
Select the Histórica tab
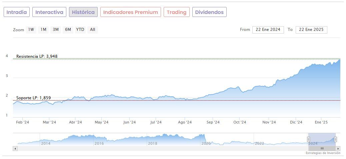click(83, 12)
